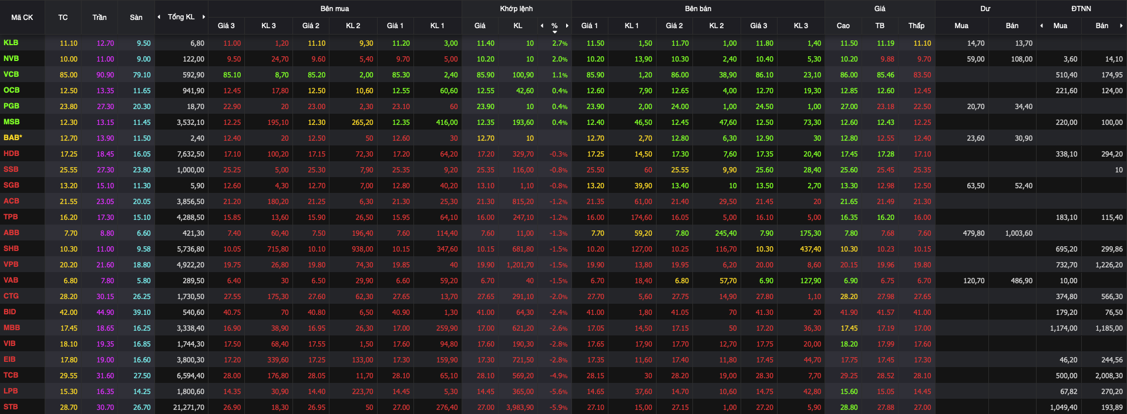
Task: Open the EIB stock symbol
Action: (x=9, y=359)
